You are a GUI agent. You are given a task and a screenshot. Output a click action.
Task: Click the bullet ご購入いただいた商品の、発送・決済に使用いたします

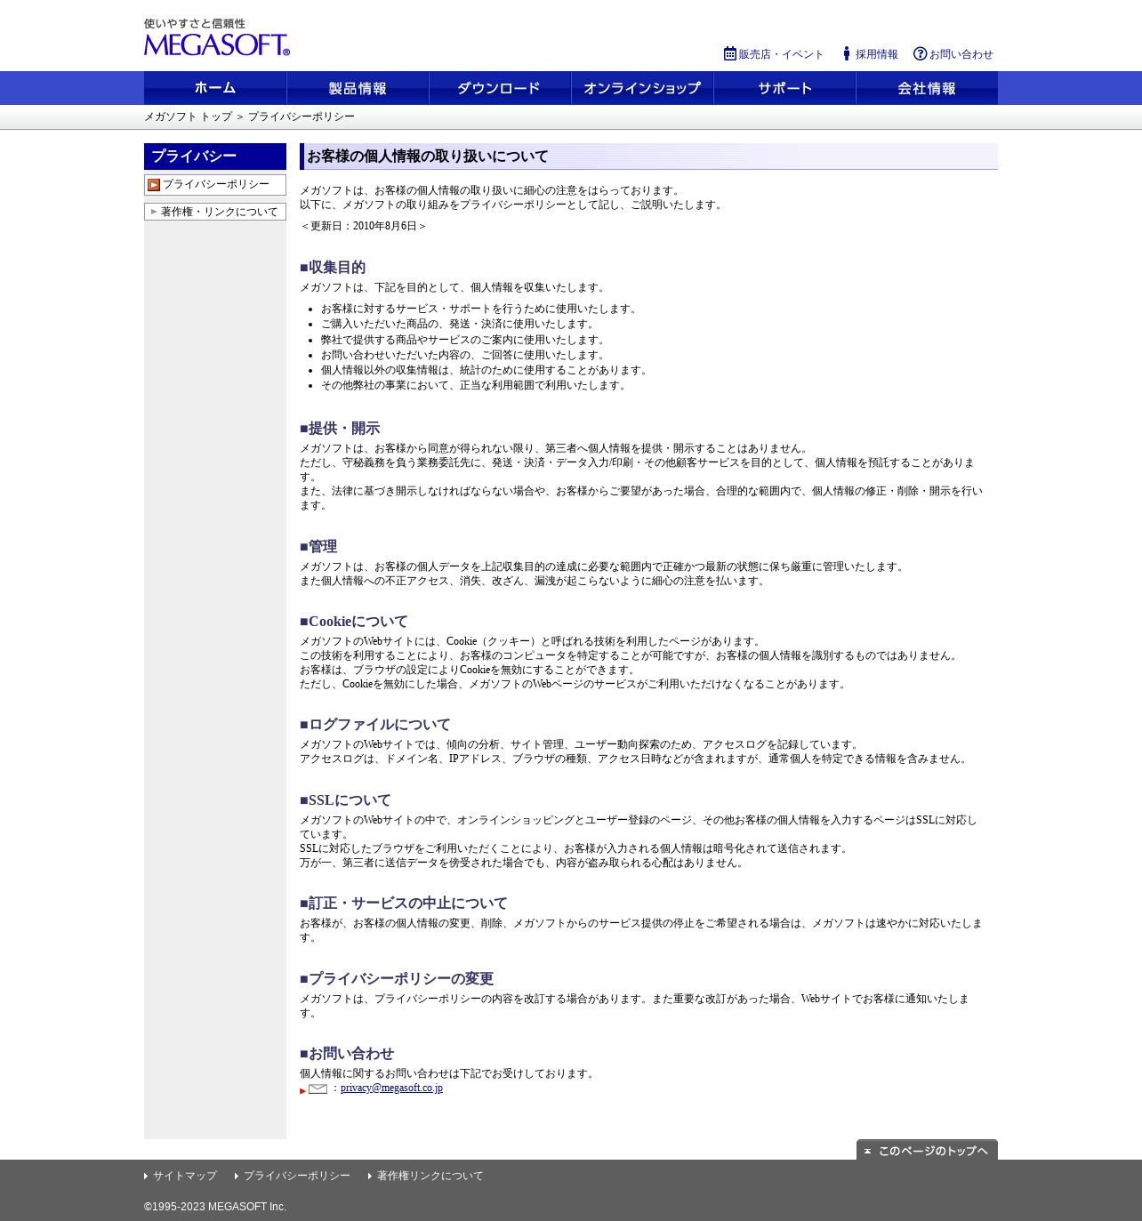click(459, 324)
